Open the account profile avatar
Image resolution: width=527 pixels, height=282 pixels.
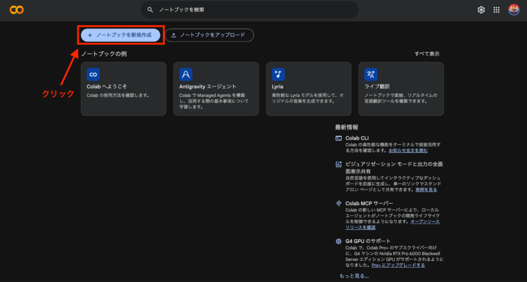[514, 10]
